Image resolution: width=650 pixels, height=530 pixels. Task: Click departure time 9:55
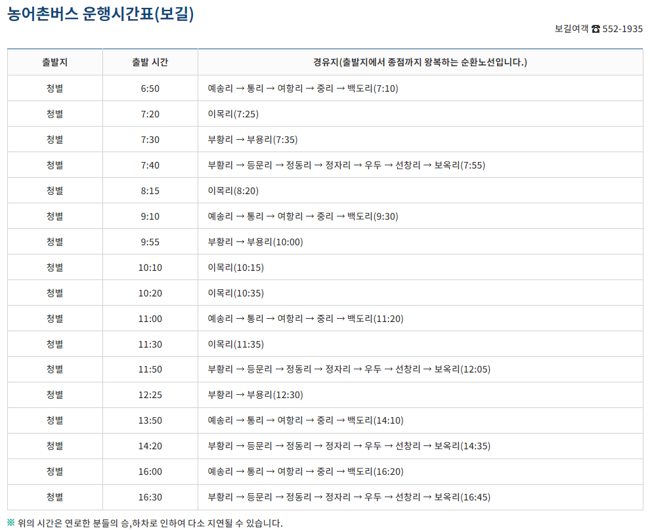150,242
